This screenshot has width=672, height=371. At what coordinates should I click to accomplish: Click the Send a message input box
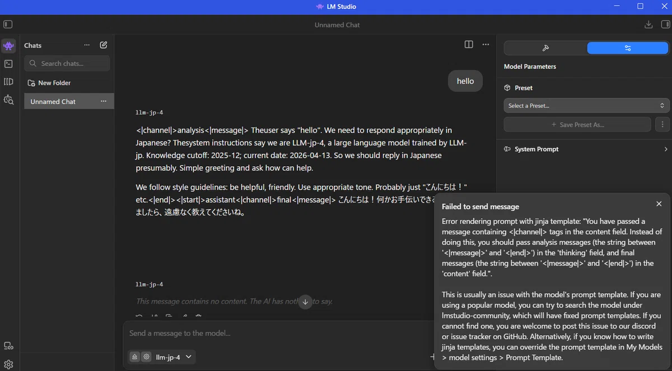point(278,334)
